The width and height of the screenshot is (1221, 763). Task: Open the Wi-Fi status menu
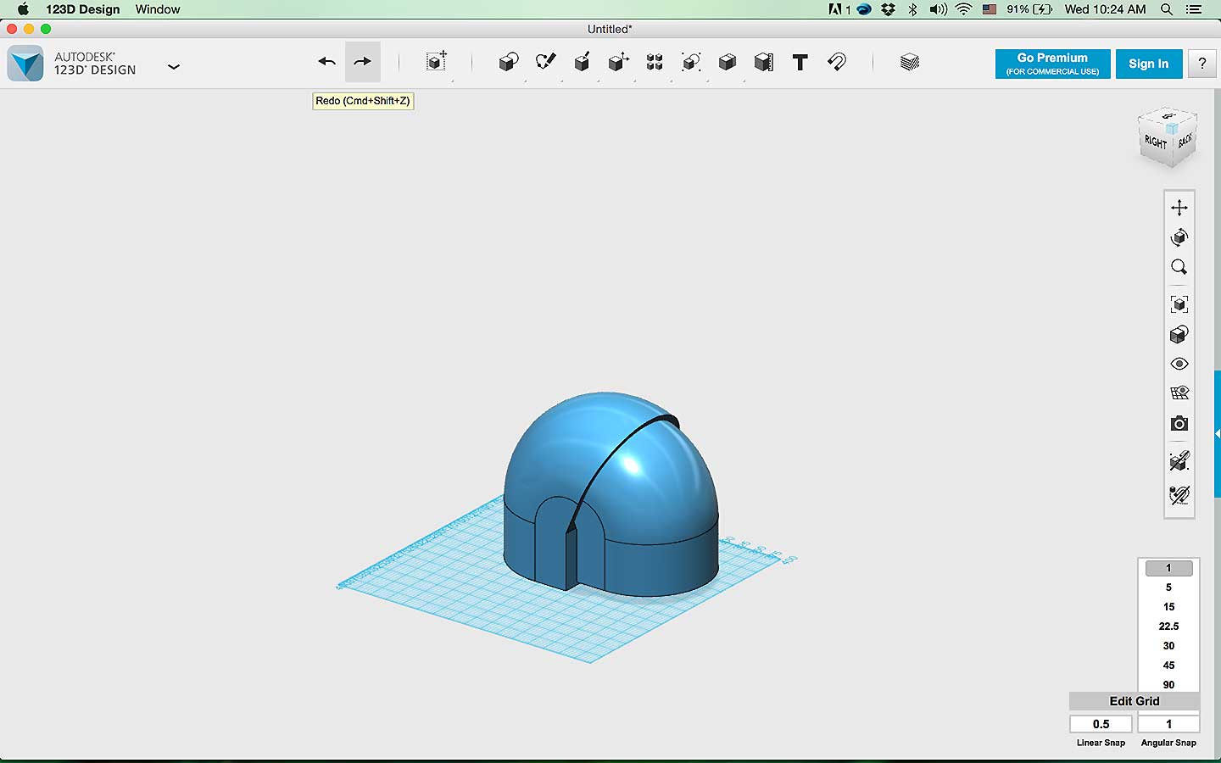tap(963, 9)
